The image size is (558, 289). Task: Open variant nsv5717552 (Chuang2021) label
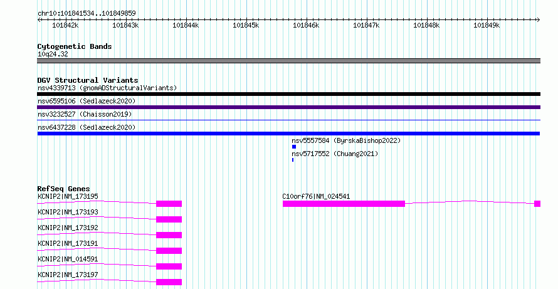[x=335, y=154]
